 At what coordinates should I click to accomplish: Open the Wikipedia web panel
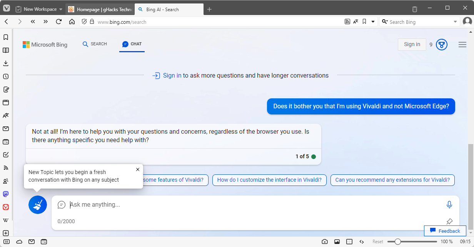[6, 220]
